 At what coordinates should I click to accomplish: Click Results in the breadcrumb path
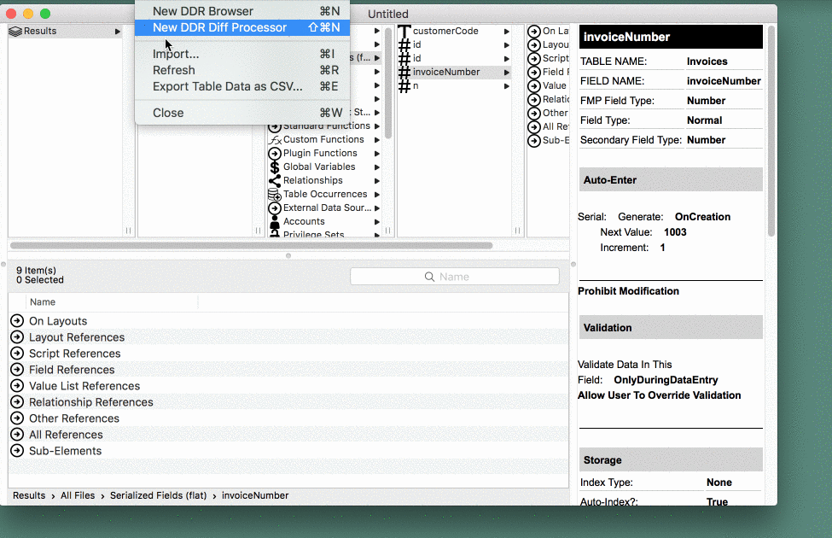(x=29, y=495)
